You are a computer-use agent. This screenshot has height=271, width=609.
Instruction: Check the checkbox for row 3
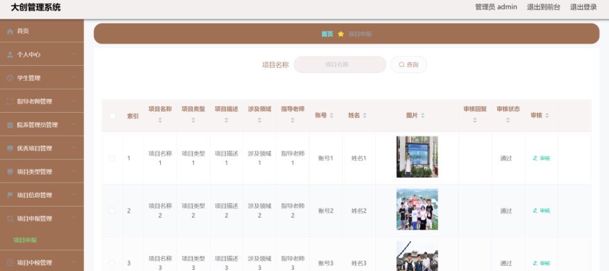pos(112,263)
